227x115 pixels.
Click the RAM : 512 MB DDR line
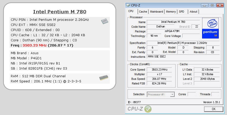[38, 76]
